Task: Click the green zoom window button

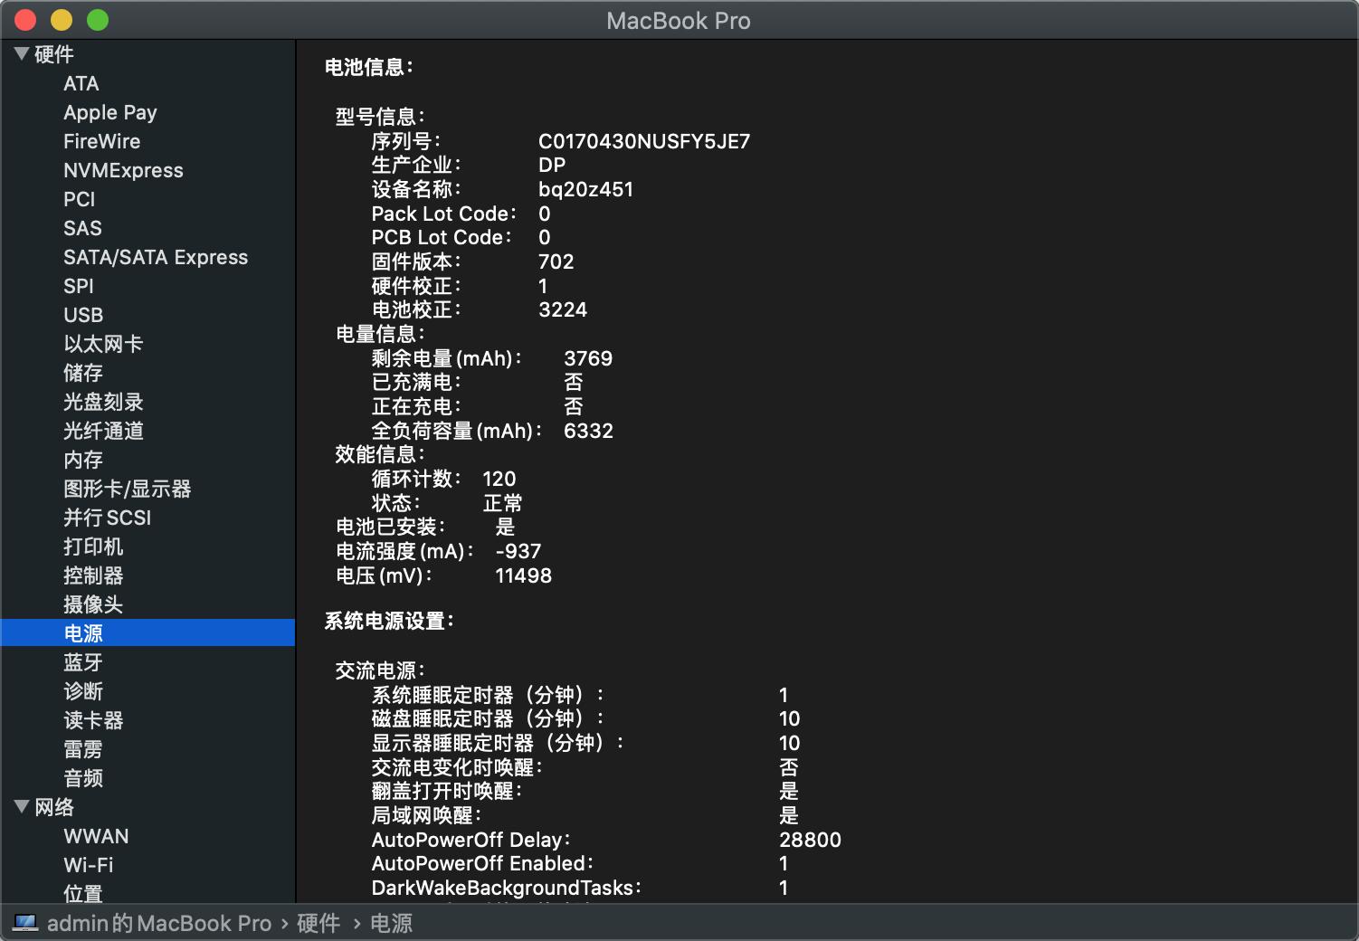Action: (98, 20)
